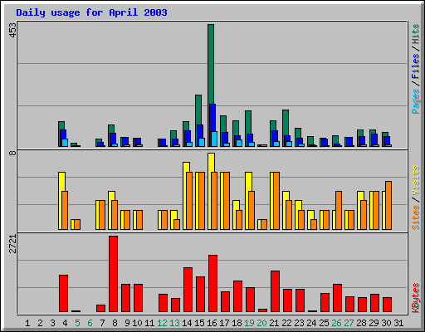
Task: Select day label 22 on the x-axis
Action: [286, 323]
